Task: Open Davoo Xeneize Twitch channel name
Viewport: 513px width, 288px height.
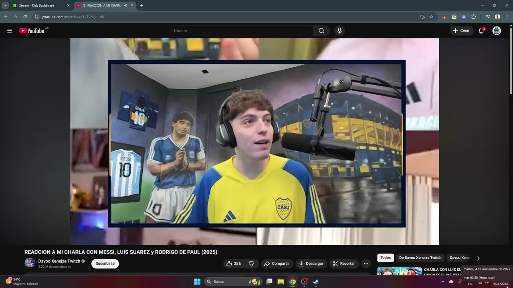Action: pos(59,261)
